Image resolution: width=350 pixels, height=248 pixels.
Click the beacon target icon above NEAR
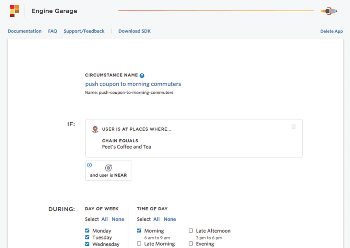pyautogui.click(x=109, y=168)
